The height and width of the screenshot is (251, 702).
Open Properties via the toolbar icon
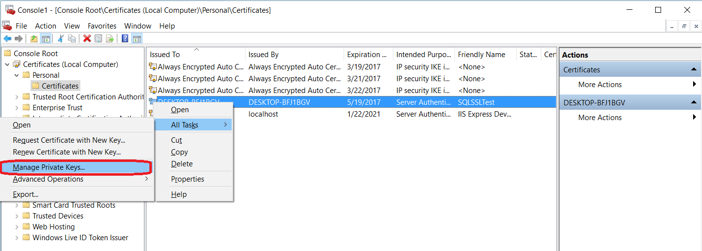99,39
